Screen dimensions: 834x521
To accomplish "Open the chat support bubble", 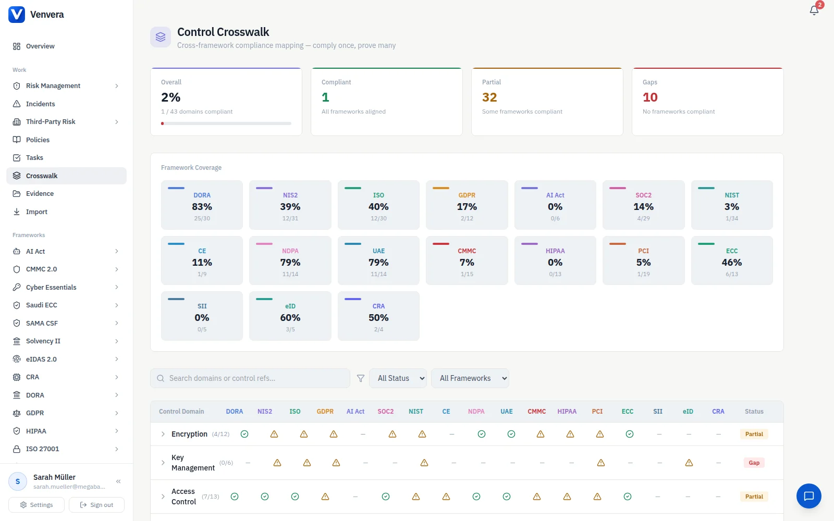I will pyautogui.click(x=808, y=496).
